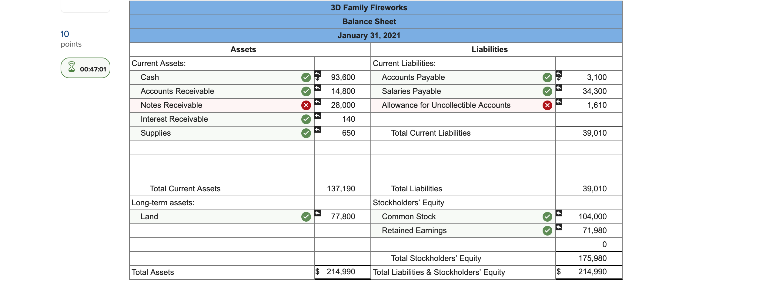Click the revert arrow on Allowance amount

[x=559, y=102]
